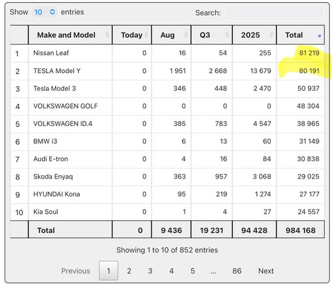Click sort icon in Today column header
The image size is (332, 294).
point(147,35)
